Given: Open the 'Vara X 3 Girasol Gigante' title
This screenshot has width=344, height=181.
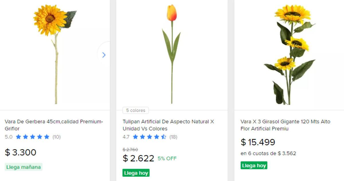Looking at the screenshot, I should (285, 125).
